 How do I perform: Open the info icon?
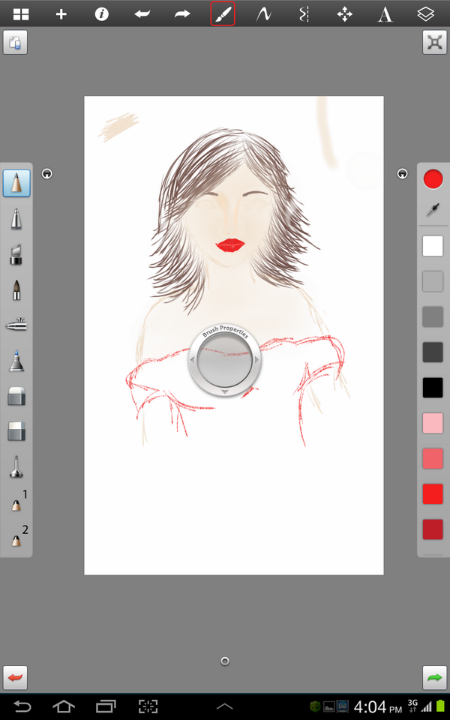pyautogui.click(x=101, y=14)
